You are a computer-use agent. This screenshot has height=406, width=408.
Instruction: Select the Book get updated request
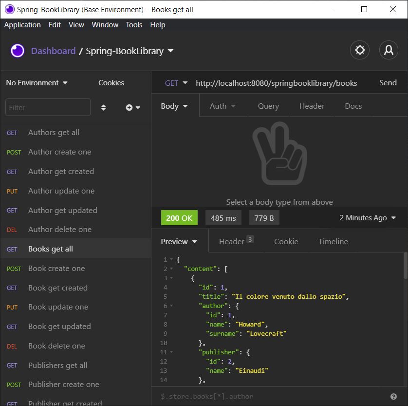75,327
